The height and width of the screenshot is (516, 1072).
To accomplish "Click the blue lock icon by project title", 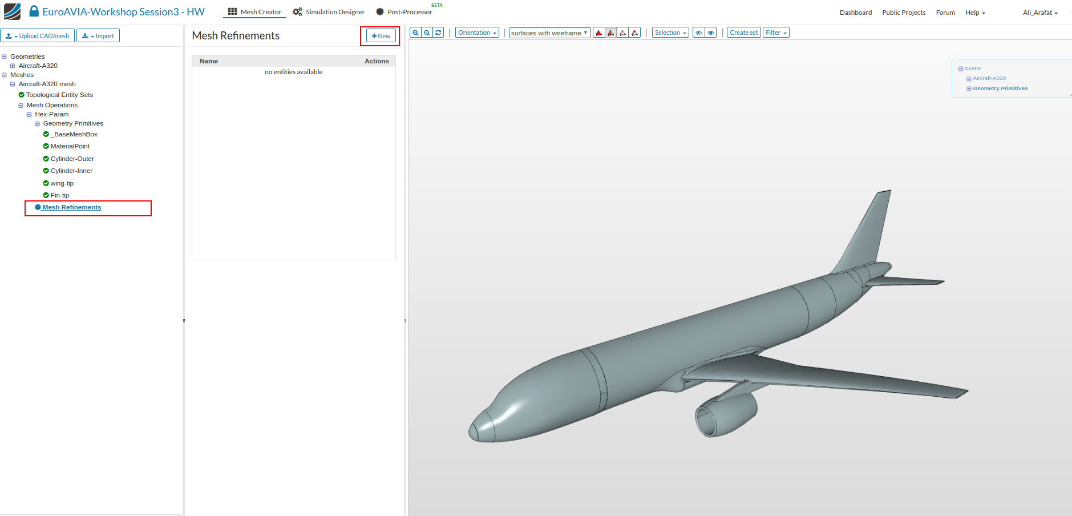I will click(x=34, y=11).
